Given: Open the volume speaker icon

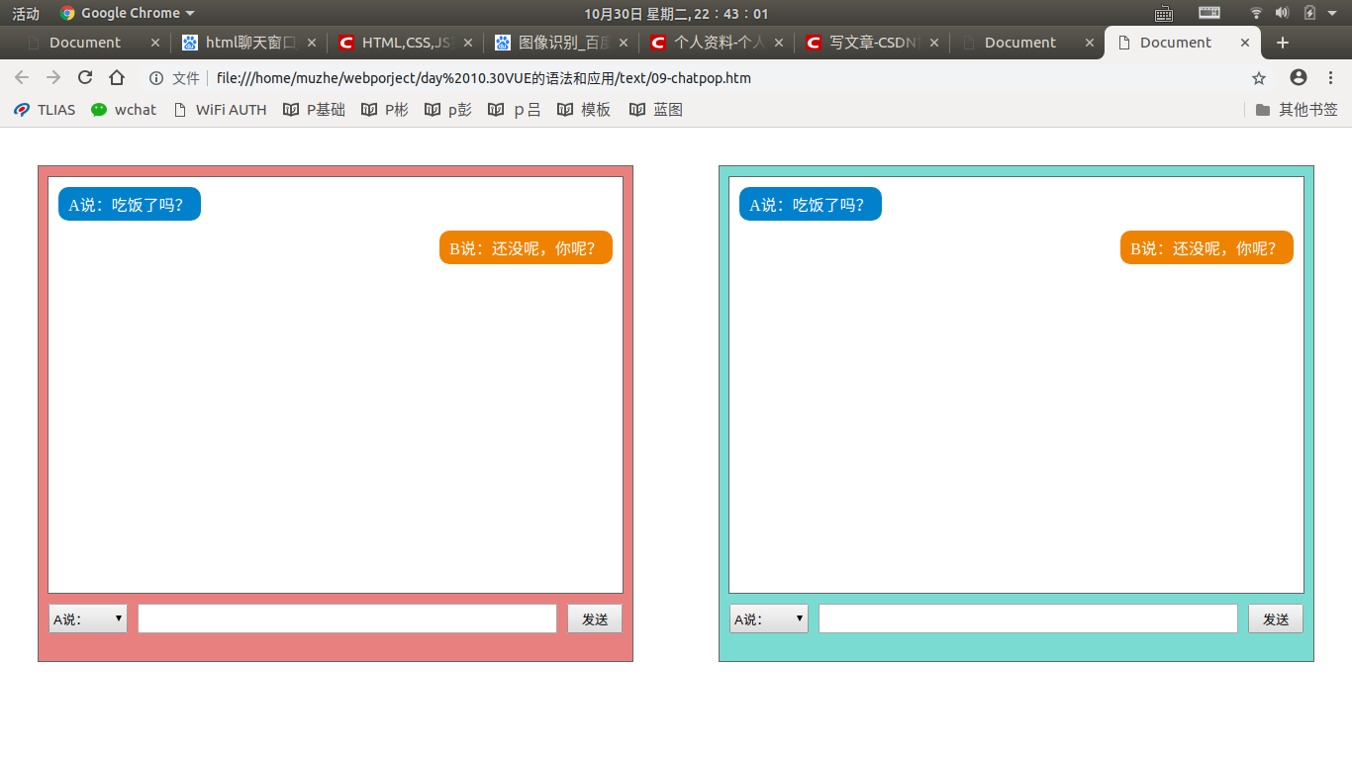Looking at the screenshot, I should [1282, 13].
